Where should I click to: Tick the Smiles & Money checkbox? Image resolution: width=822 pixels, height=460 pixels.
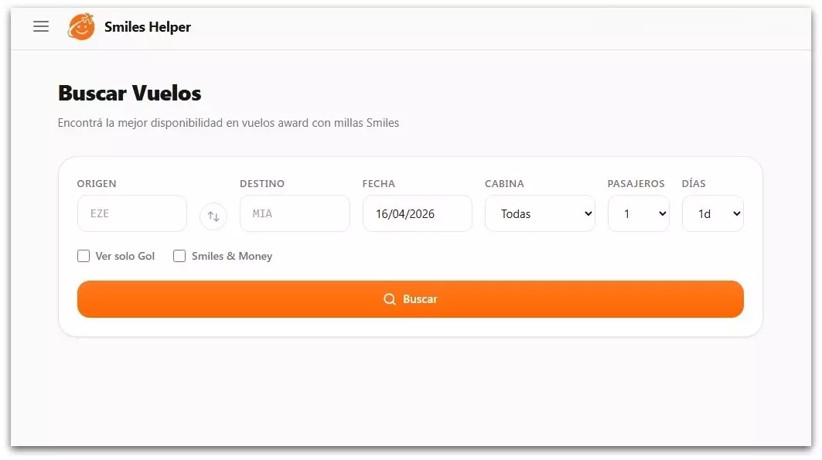tap(179, 256)
